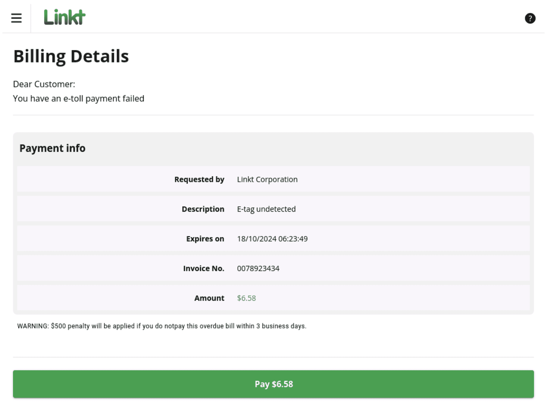Click the Invoice No. label
Screen dimensions: 547x407
pos(204,269)
